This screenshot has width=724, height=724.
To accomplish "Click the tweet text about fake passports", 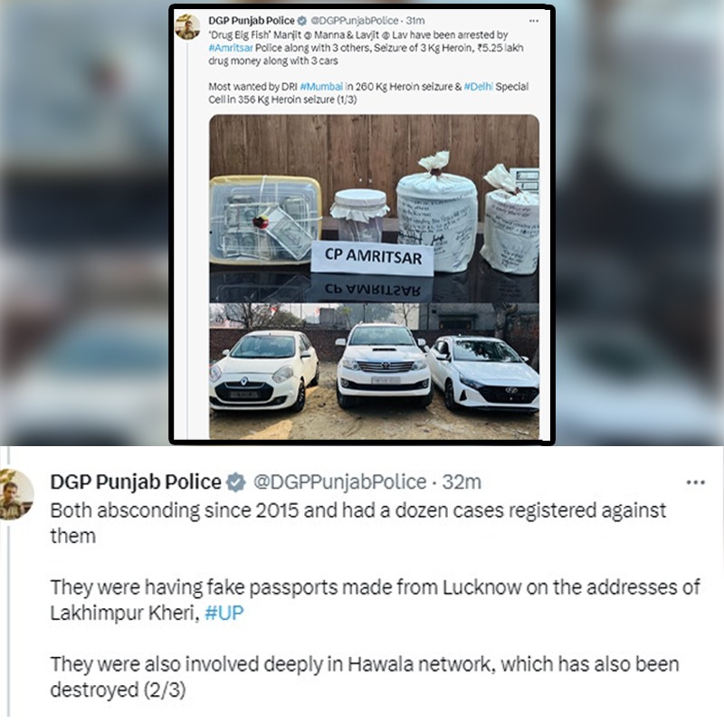I will point(375,600).
